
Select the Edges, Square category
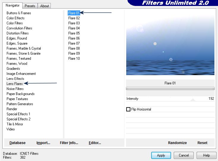tap(17, 43)
